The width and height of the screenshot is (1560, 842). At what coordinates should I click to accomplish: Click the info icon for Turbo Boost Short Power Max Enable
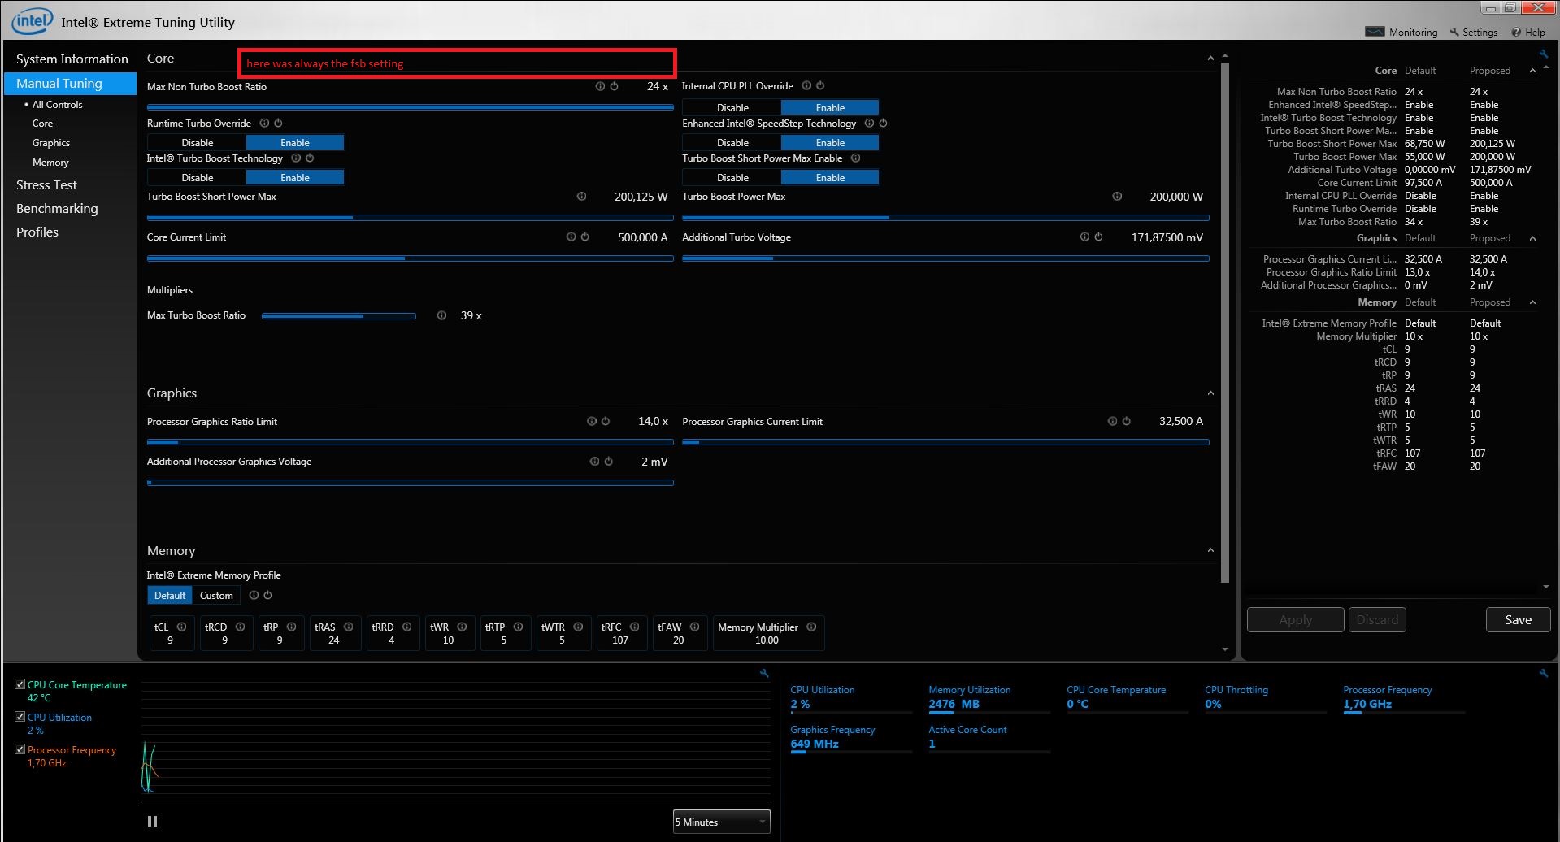coord(855,158)
